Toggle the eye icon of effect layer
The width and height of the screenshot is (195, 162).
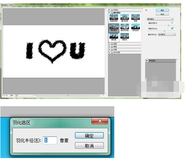[147, 61]
